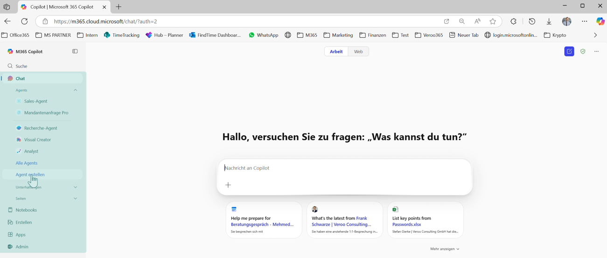This screenshot has height=258, width=607.
Task: Collapse the Agents section
Action: coord(76,90)
